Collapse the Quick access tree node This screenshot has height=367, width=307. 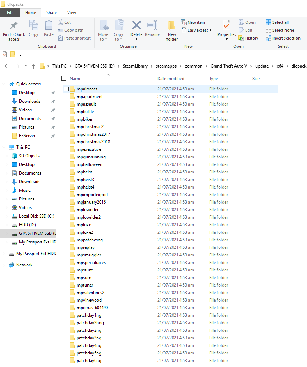tap(4, 84)
